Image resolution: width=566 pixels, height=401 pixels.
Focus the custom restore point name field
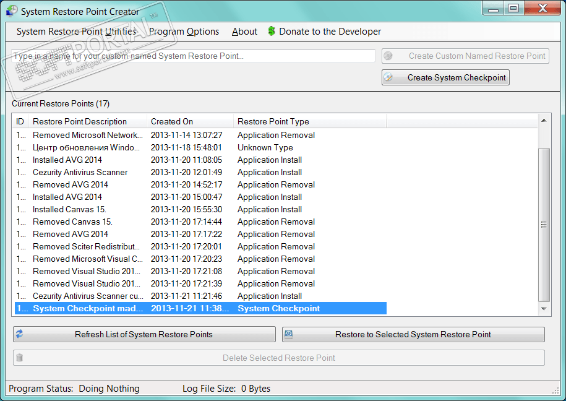coord(193,56)
